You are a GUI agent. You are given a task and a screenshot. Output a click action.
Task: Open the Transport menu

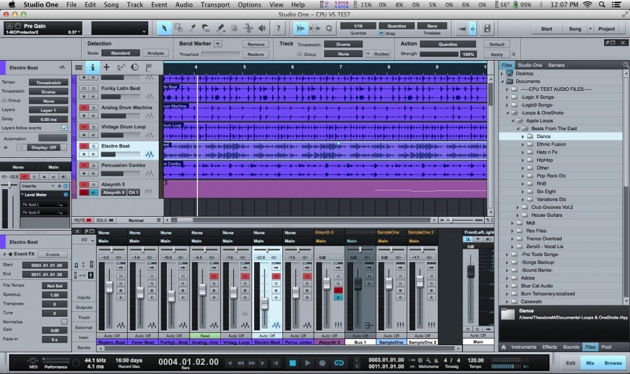(215, 5)
